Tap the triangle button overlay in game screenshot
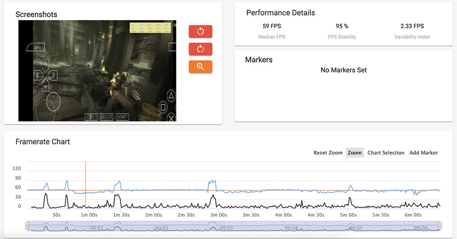457x239 pixels. coord(170,95)
